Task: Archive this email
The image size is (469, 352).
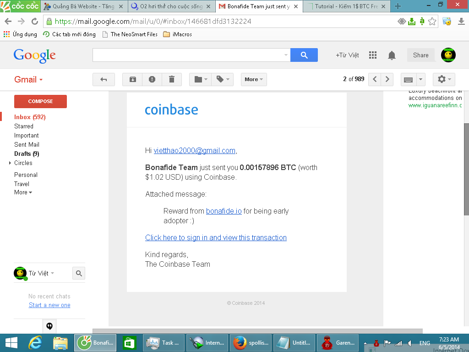Action: tap(132, 79)
